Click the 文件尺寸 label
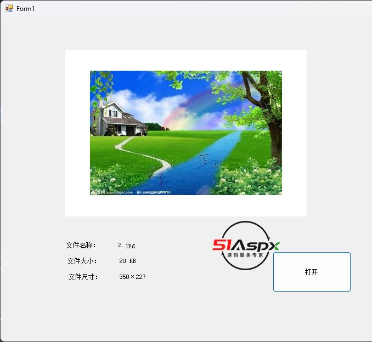 coord(83,277)
